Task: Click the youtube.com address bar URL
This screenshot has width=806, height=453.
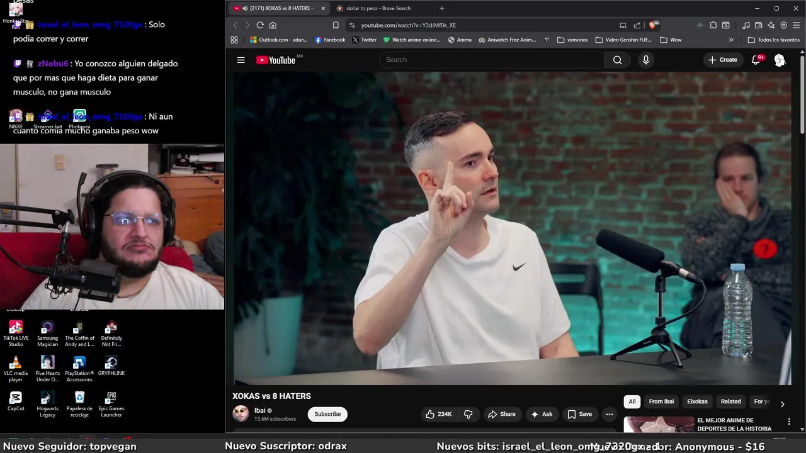Action: (x=408, y=25)
